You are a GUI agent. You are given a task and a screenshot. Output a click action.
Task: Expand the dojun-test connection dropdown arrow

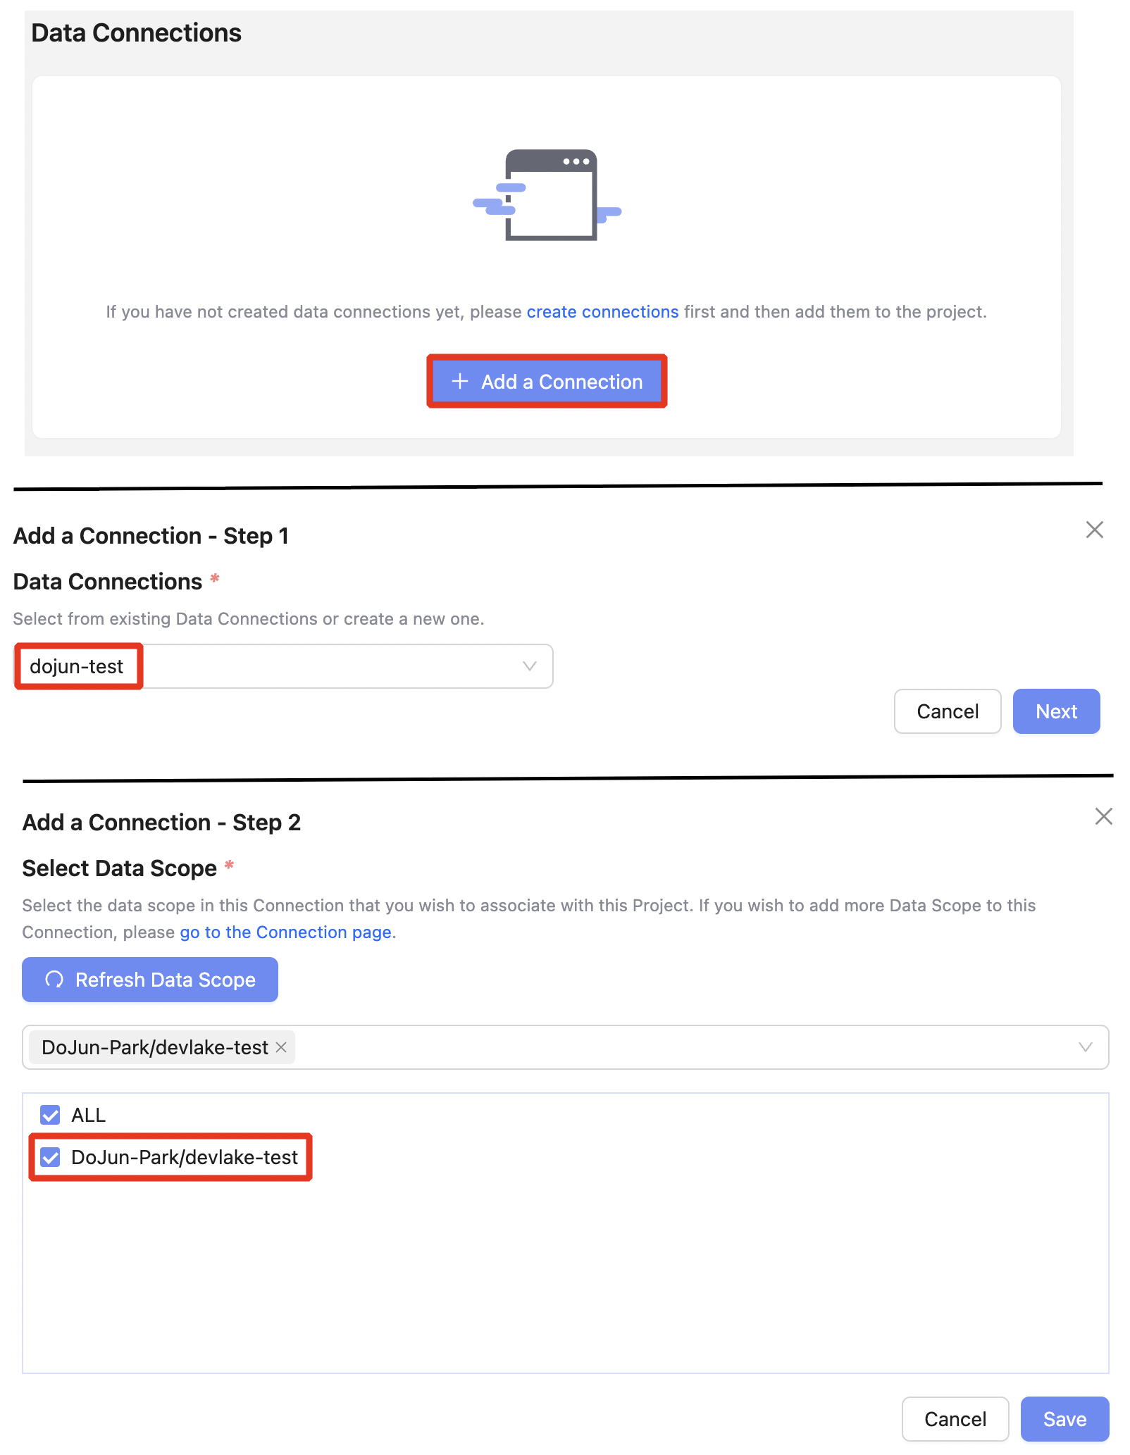point(530,666)
